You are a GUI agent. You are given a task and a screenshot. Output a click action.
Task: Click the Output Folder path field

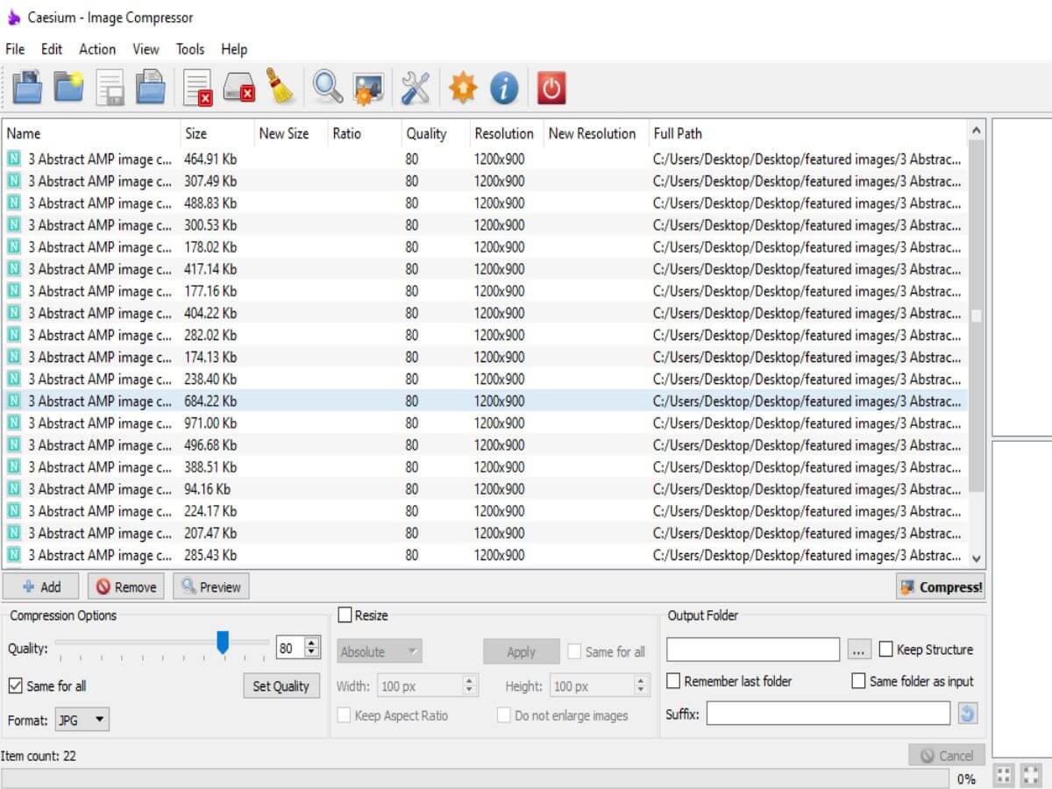(x=753, y=650)
